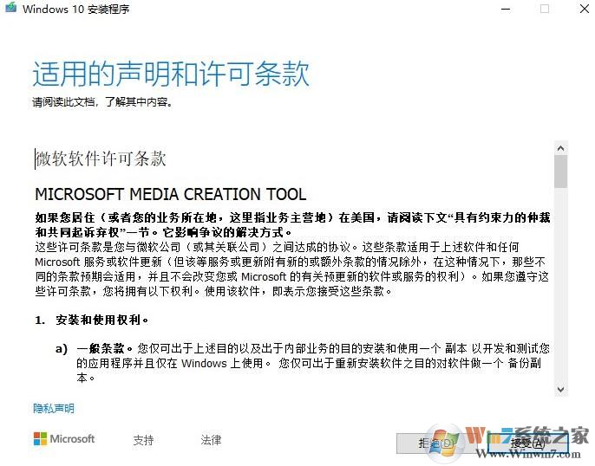Screen dimensions: 595x466
Task: Minimize the Windows 10 安装程序 window
Action: (506, 9)
